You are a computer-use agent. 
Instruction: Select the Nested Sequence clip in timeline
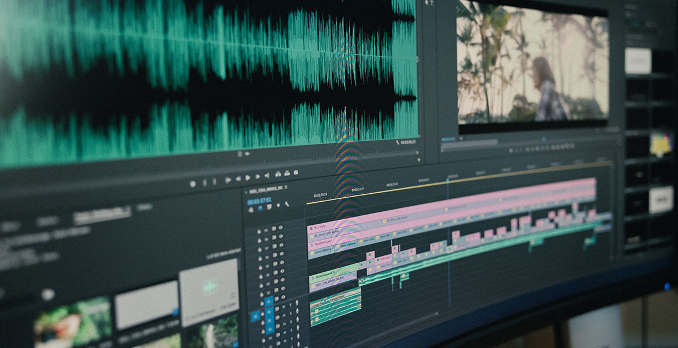click(333, 273)
